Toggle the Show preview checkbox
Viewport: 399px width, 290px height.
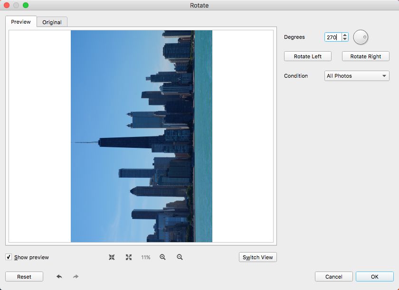point(9,257)
